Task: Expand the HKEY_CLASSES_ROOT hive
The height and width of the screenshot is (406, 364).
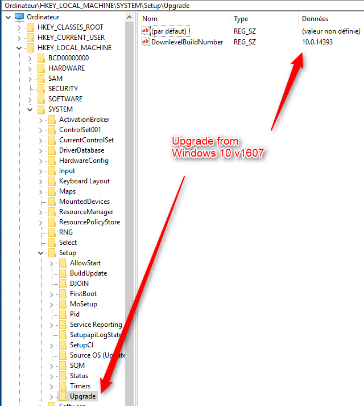Action: pos(19,28)
